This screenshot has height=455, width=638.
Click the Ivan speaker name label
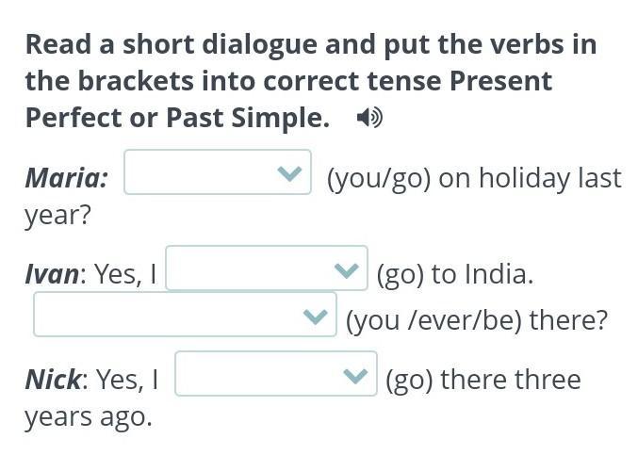(52, 274)
